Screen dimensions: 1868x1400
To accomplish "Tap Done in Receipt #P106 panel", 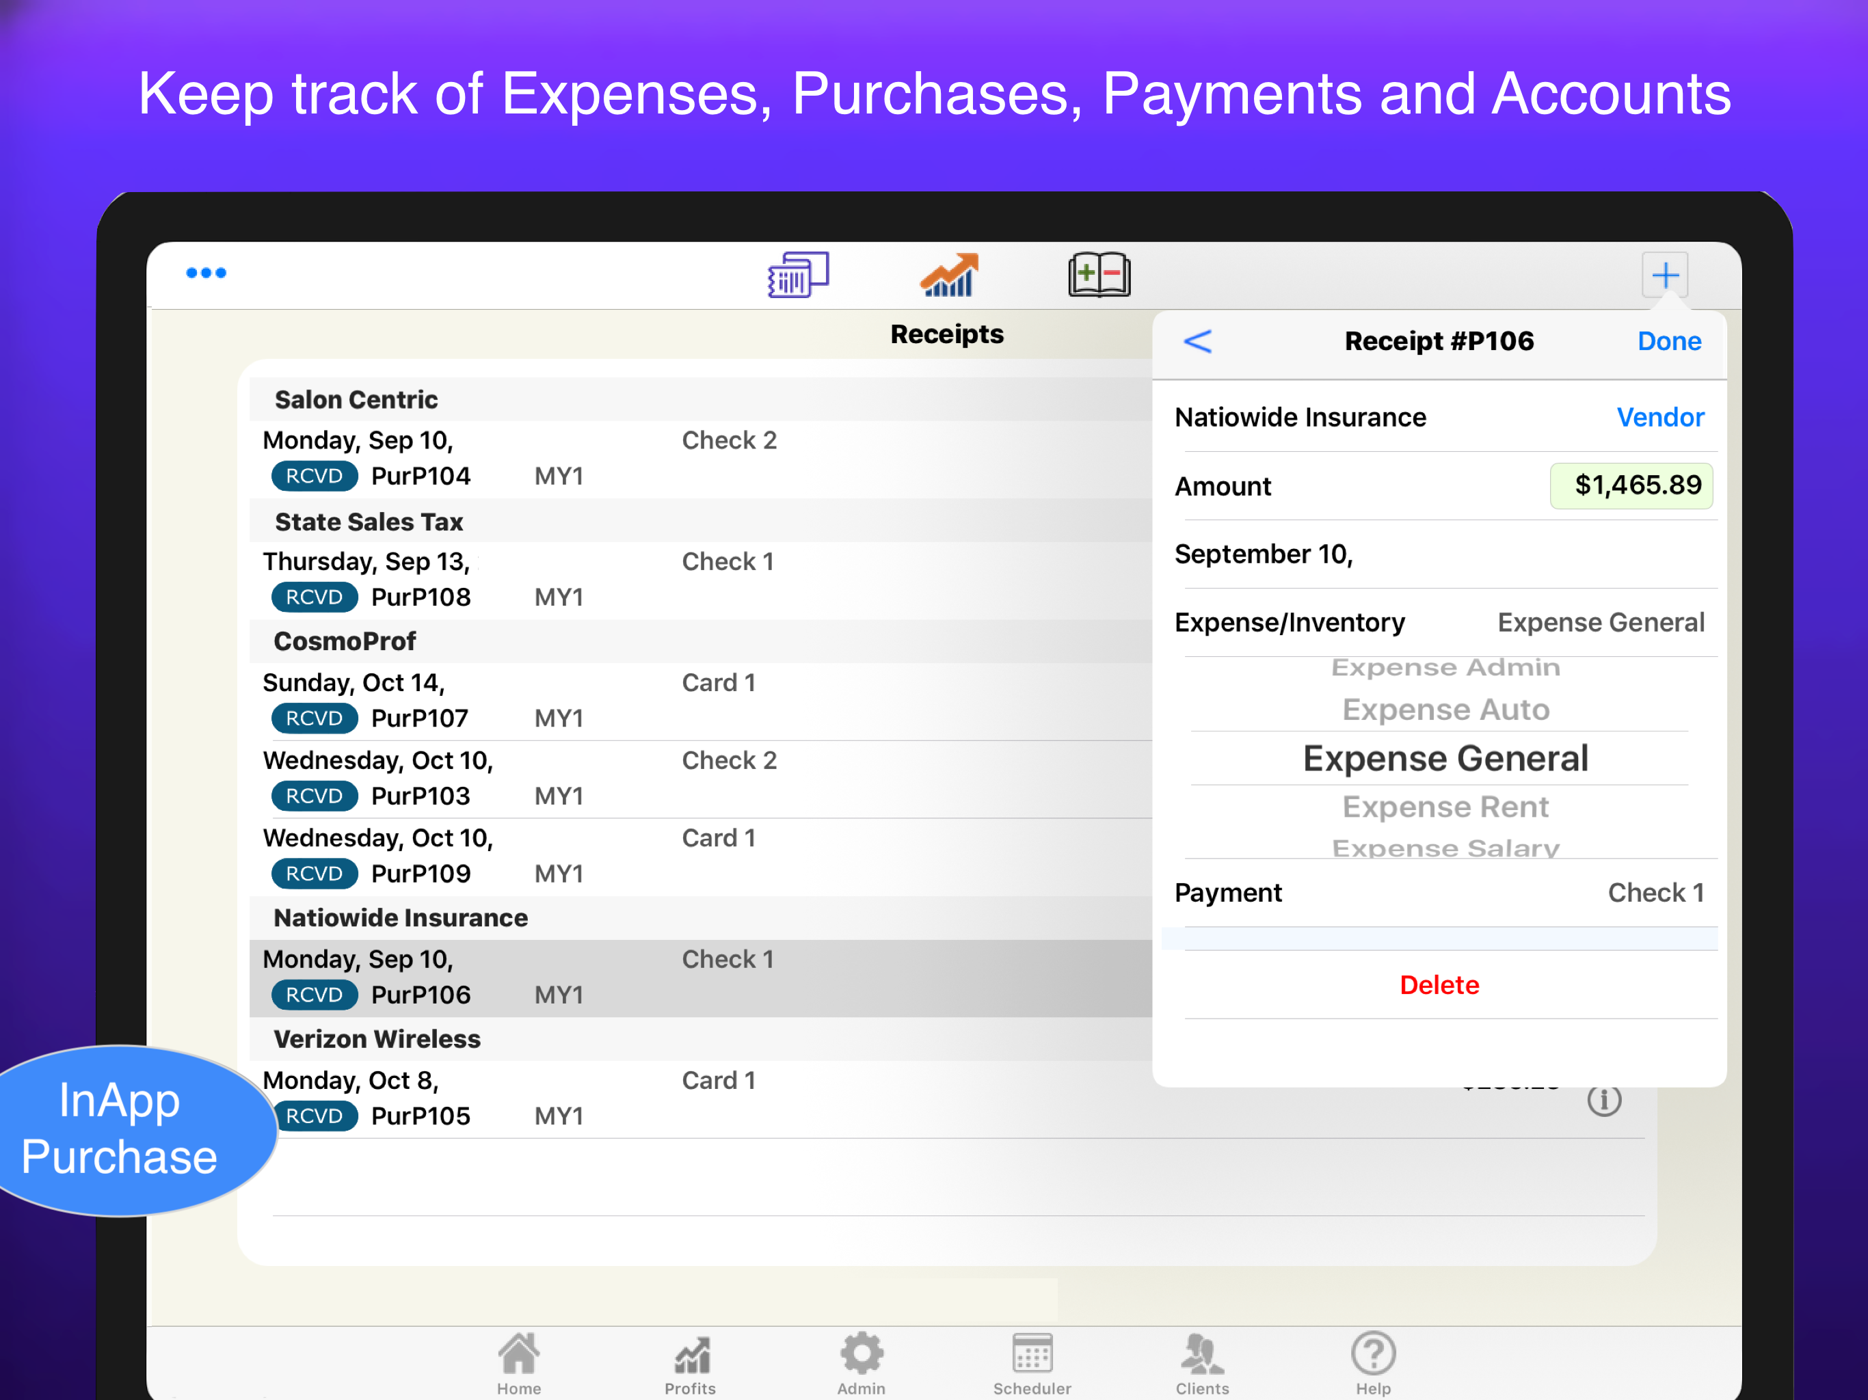I will coord(1669,341).
